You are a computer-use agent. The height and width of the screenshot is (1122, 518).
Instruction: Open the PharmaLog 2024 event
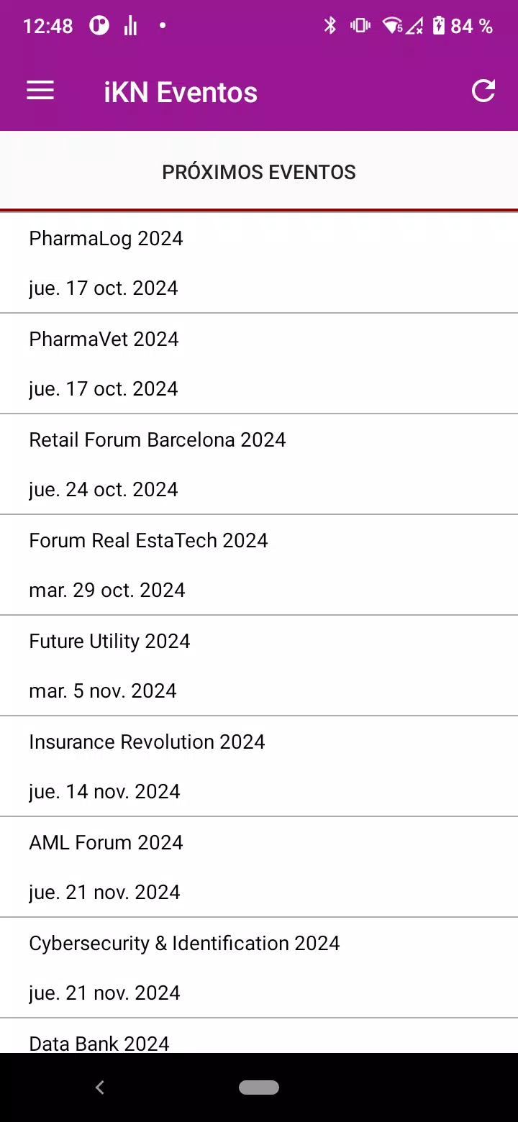[259, 263]
